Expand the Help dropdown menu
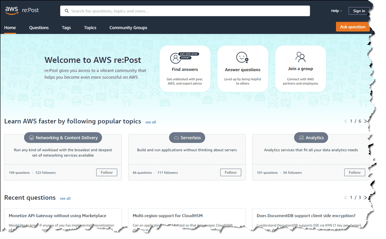This screenshot has height=239, width=386. pos(337,11)
